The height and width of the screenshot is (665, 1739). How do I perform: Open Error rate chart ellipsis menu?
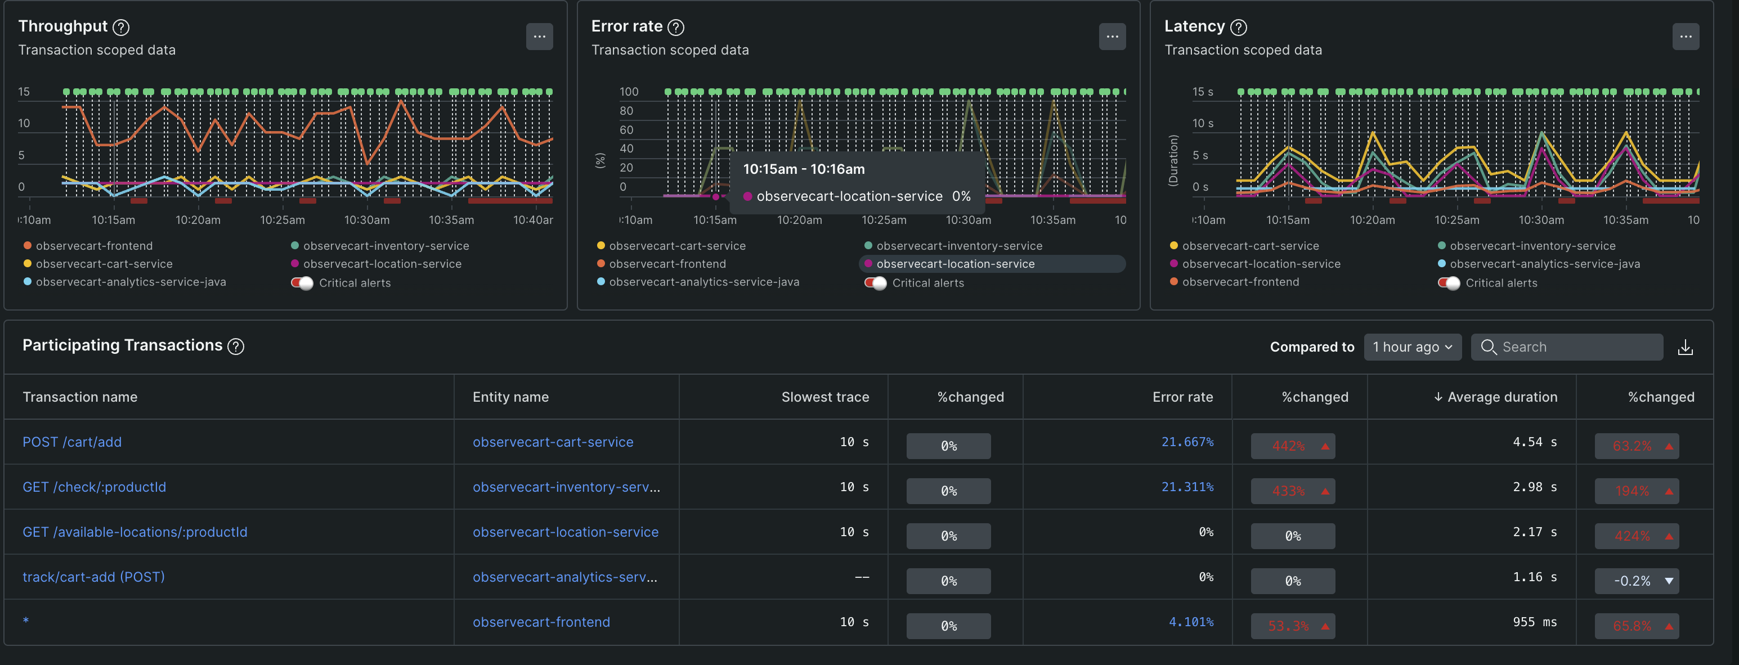coord(1112,37)
